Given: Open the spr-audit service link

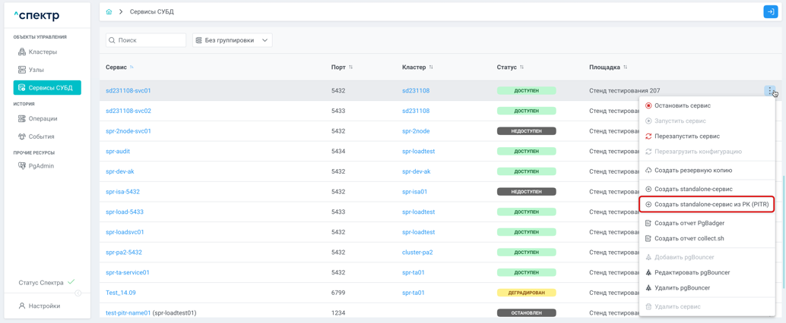Looking at the screenshot, I should 118,152.
